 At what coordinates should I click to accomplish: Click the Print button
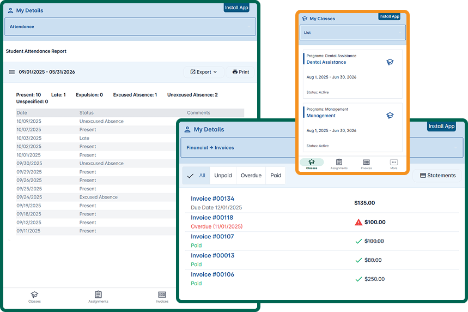tap(240, 72)
